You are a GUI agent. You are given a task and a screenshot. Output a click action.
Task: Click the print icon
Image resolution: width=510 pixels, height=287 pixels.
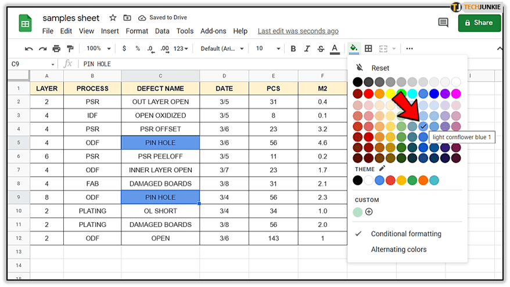56,49
